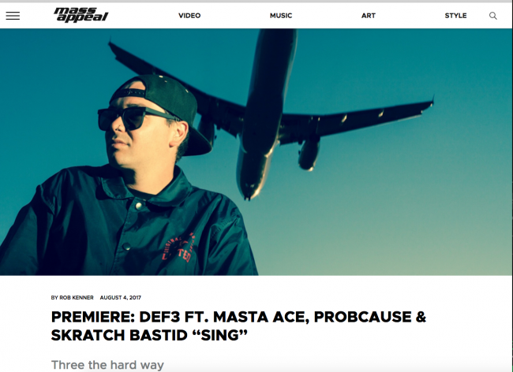Select the MUSIC nav item
Screen dimensions: 513x372
coord(281,16)
